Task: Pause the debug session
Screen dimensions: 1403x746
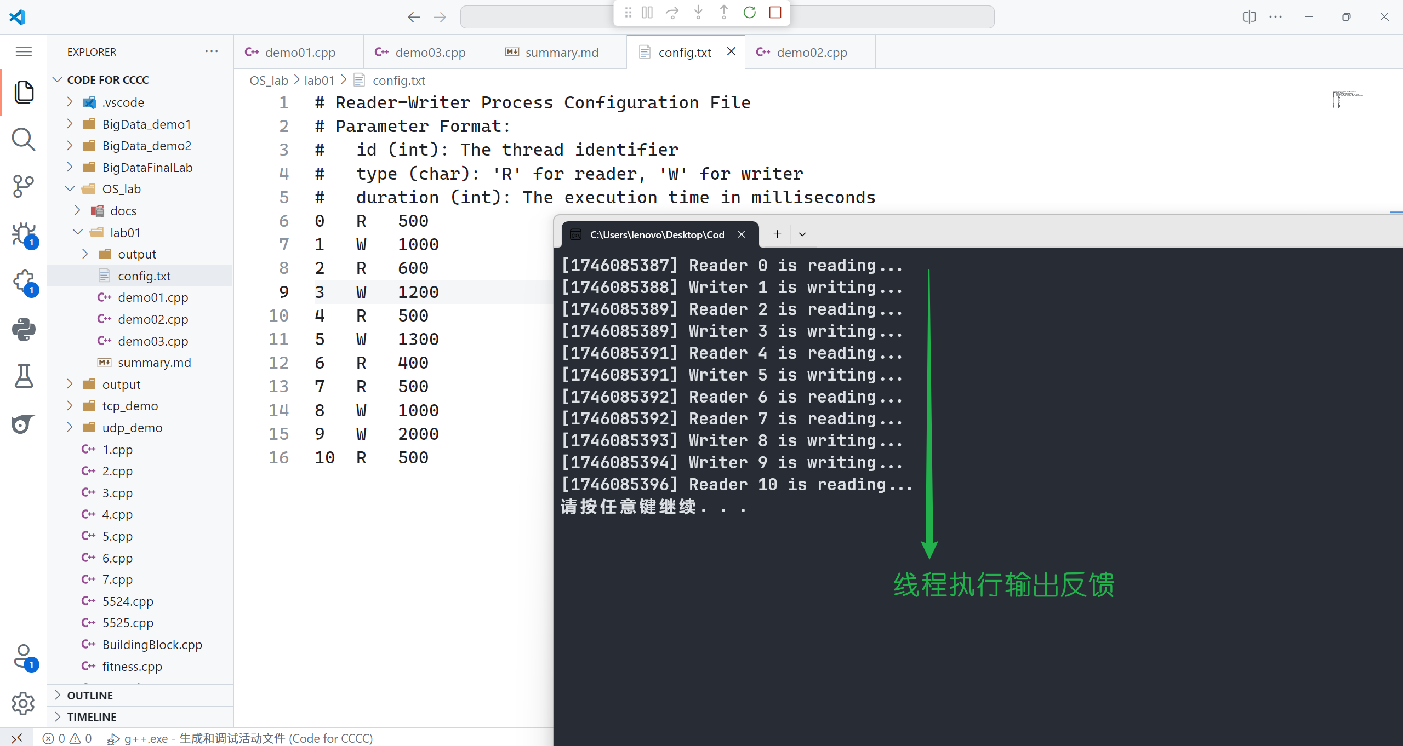Action: coord(647,13)
